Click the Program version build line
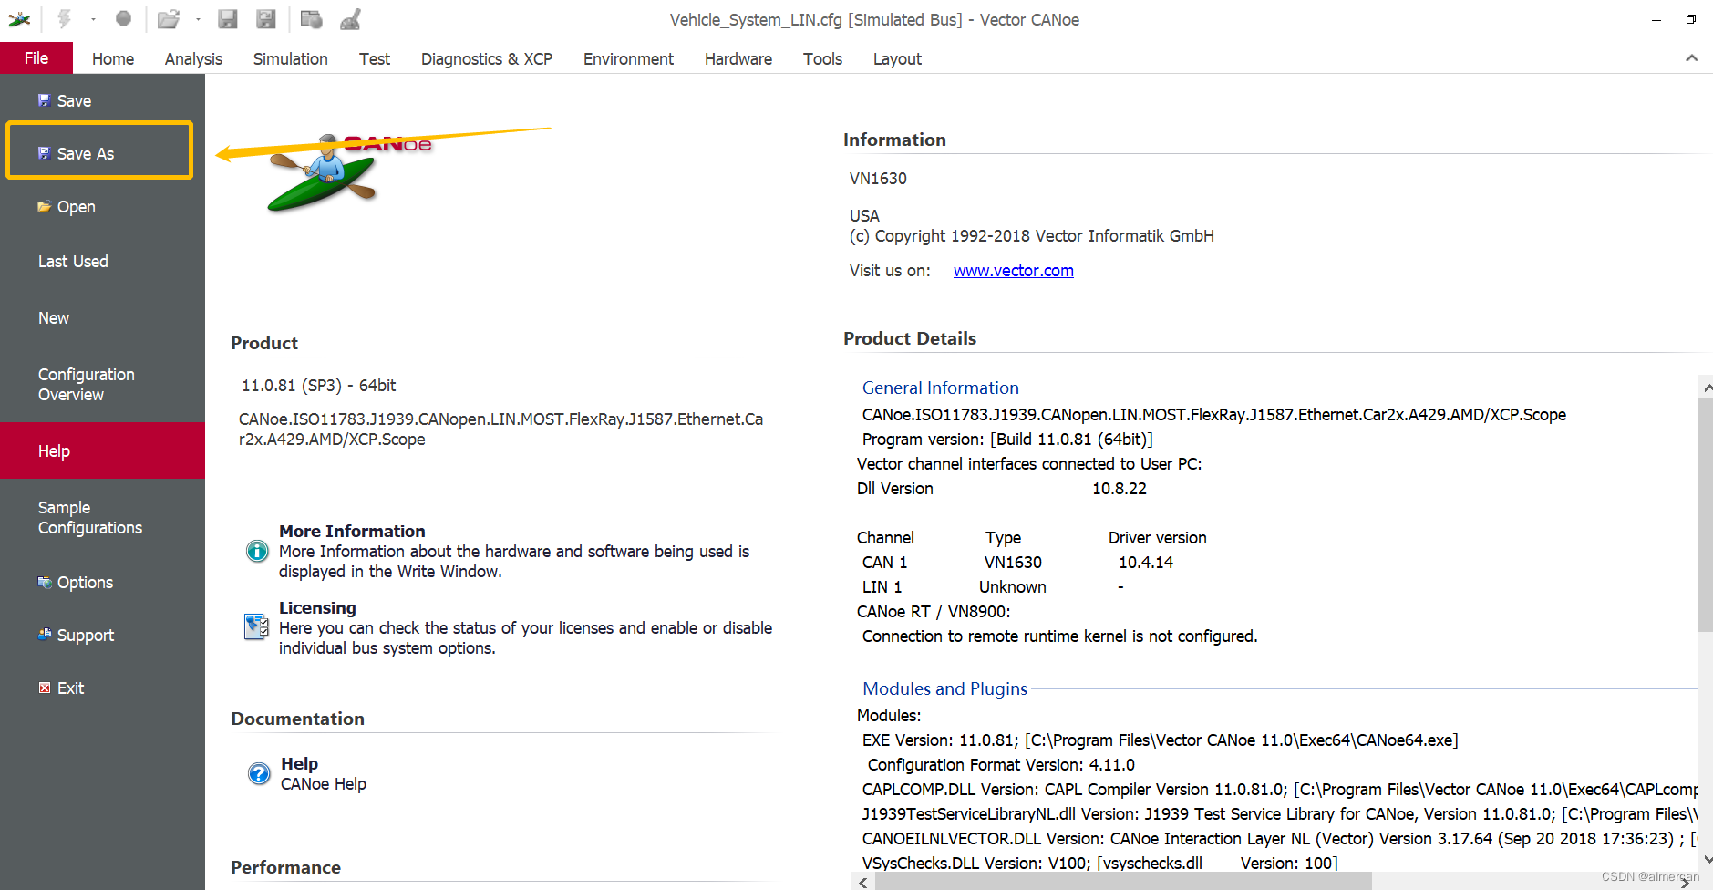The width and height of the screenshot is (1713, 890). [x=1007, y=440]
